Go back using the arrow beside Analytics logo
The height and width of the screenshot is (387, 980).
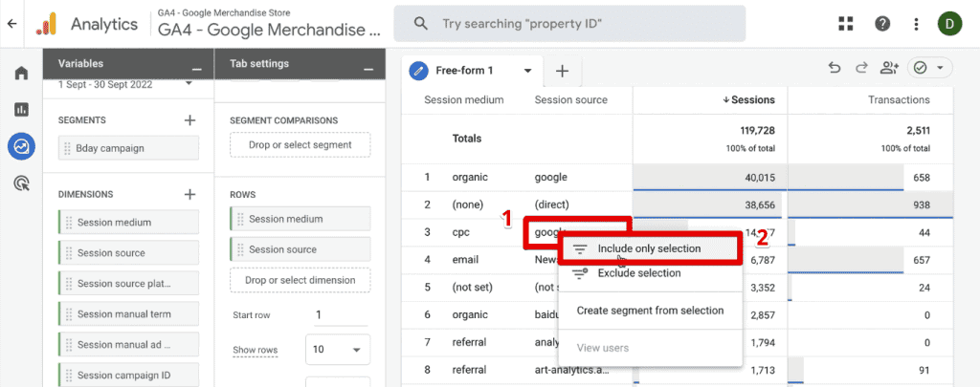pos(11,24)
